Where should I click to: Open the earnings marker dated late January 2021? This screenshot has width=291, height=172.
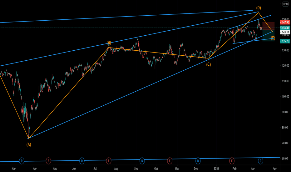point(232,161)
